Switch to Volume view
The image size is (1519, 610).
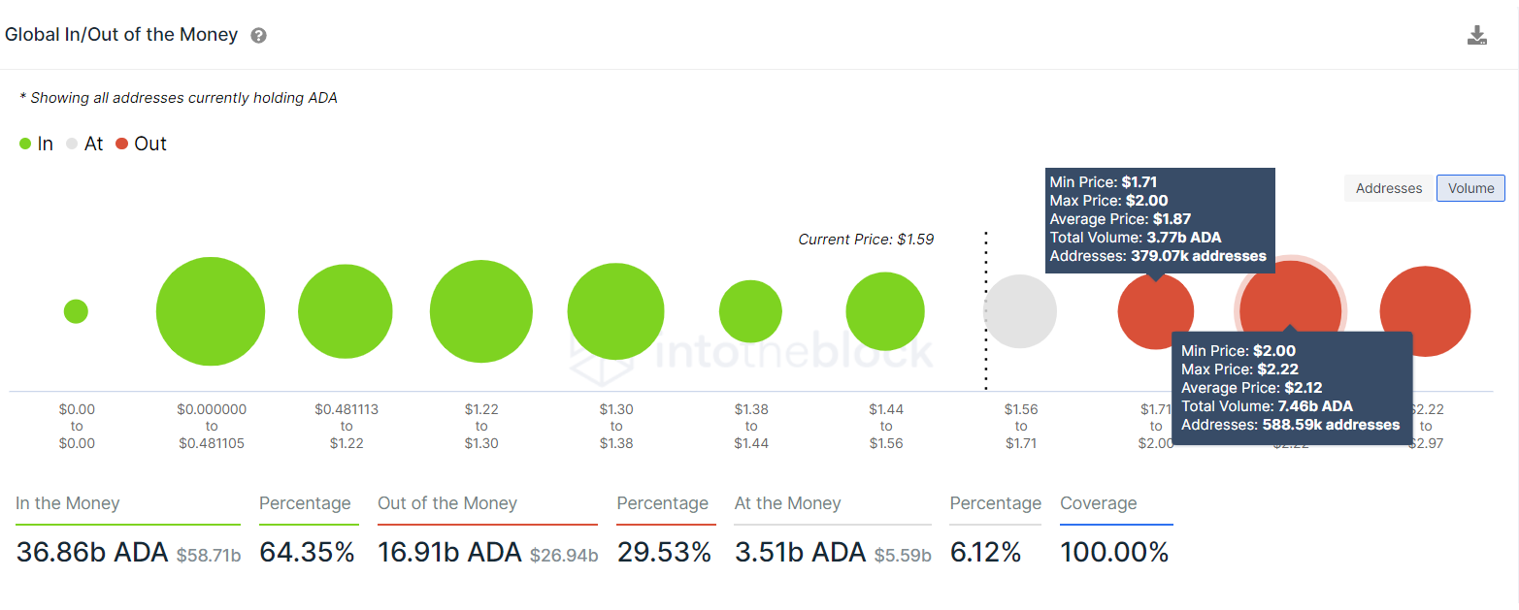point(1470,188)
